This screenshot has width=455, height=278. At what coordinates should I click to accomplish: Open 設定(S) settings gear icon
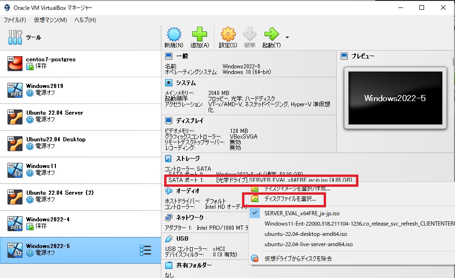point(228,35)
